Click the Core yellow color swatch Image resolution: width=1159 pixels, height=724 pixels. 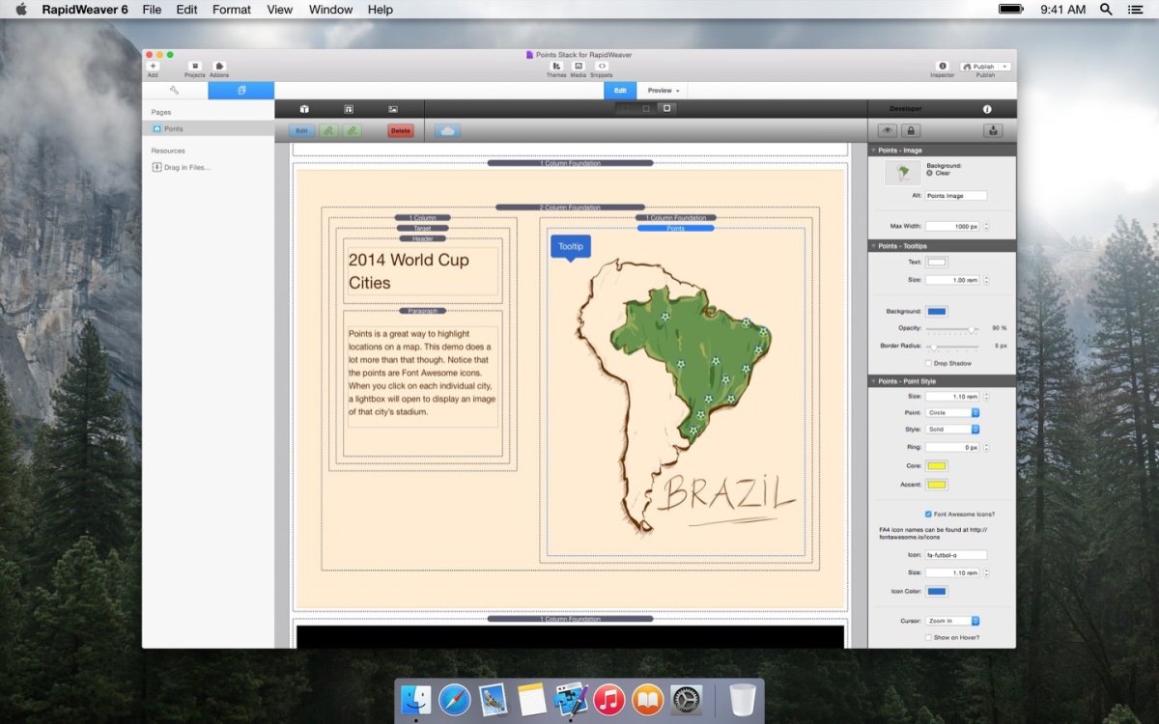click(937, 466)
